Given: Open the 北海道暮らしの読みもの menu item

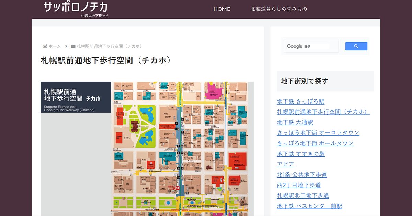Looking at the screenshot, I should (278, 9).
